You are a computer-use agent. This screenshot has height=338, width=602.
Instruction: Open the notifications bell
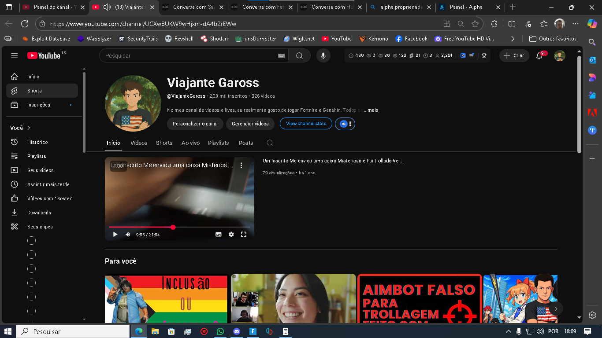coord(539,55)
